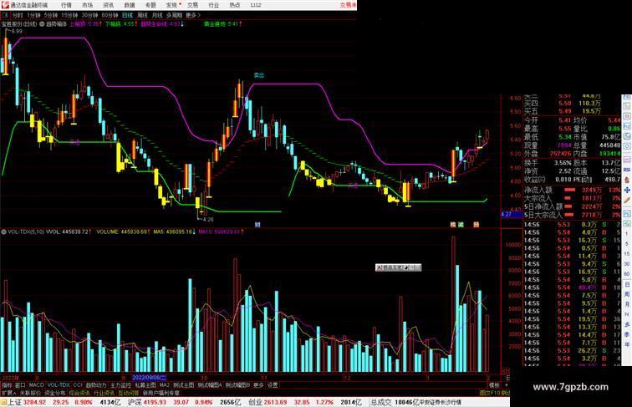Click the 日 period shortcut in the right sidebar
Viewport: 632px width, 407px height.
point(627,284)
